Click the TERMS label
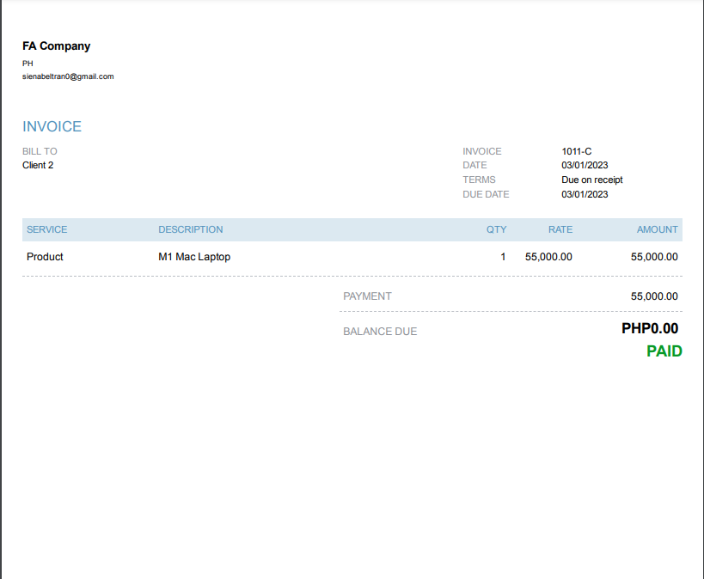 click(479, 180)
